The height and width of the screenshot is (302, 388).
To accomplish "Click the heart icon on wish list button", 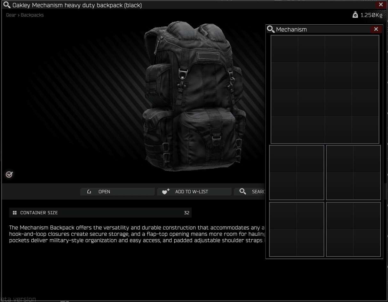I will 166,192.
